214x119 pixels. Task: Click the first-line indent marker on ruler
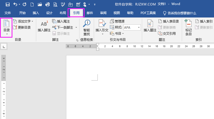97,45
